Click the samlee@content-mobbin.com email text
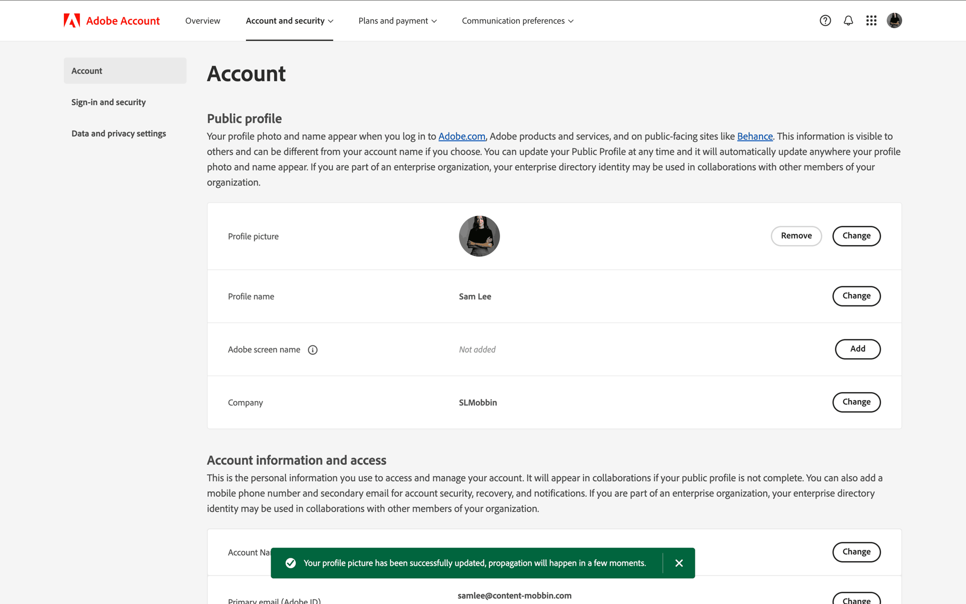Image resolution: width=966 pixels, height=604 pixels. tap(514, 595)
